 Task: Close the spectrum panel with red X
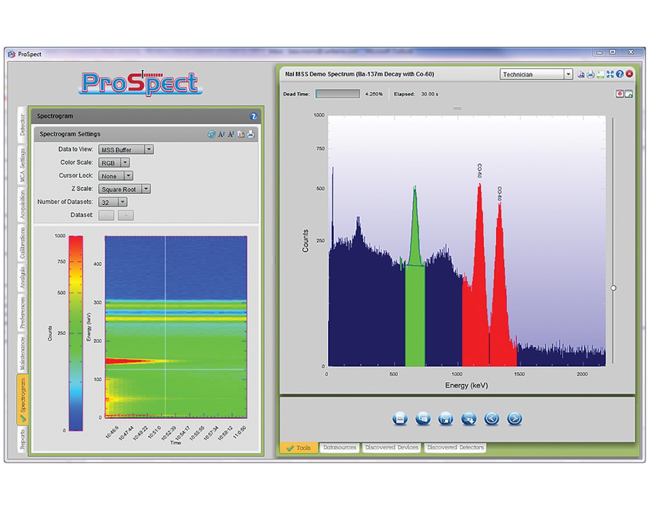coord(629,74)
